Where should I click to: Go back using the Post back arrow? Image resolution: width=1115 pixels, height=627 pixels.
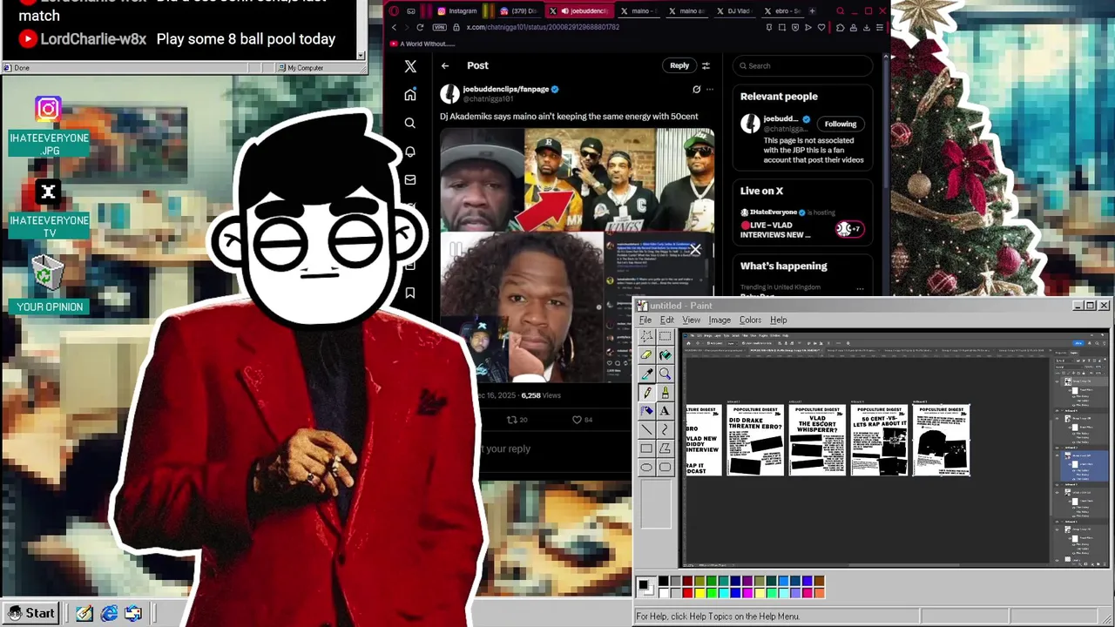coord(445,65)
